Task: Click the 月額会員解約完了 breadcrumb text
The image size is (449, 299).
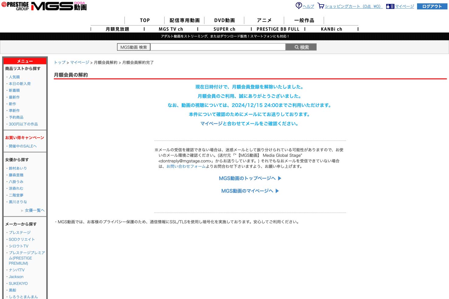Action: click(x=138, y=62)
